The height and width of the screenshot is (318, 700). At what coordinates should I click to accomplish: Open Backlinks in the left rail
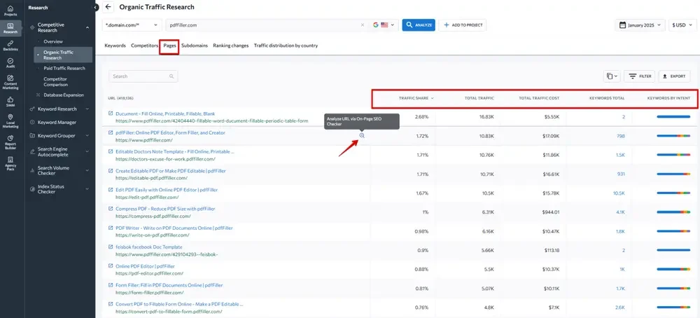tap(10, 46)
